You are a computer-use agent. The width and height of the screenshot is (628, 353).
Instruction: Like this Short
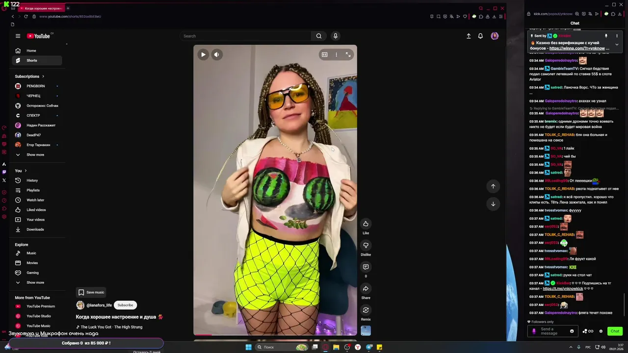point(366,224)
